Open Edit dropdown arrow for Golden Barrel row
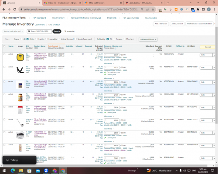218x174 pixels. pyautogui.click(x=214, y=95)
